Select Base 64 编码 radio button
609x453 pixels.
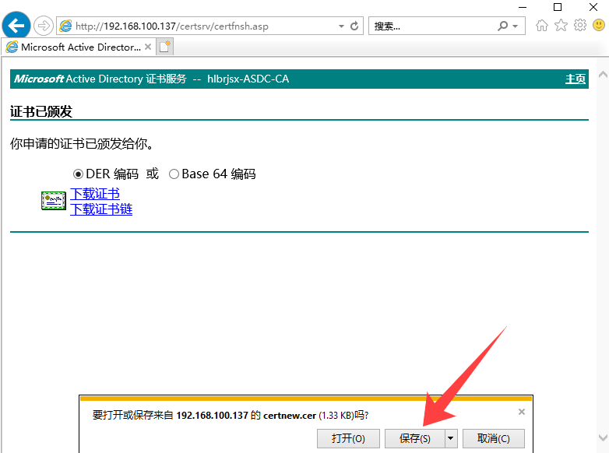point(174,174)
